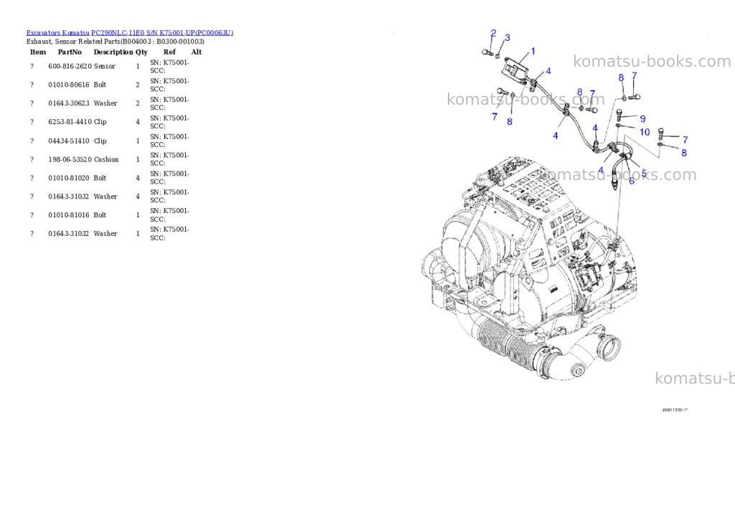Click callout number 5 in the diagram
Viewport: 735px width, 520px height.
[x=644, y=174]
